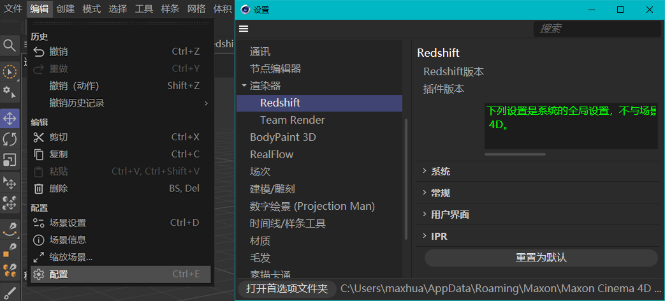Viewport: 665px width, 301px height.
Task: Select the Rotate tool icon
Action: [10, 139]
